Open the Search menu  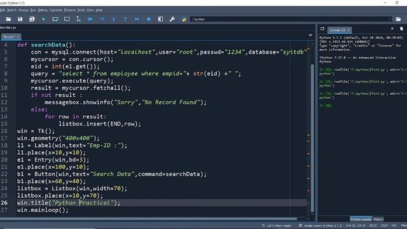11,10
